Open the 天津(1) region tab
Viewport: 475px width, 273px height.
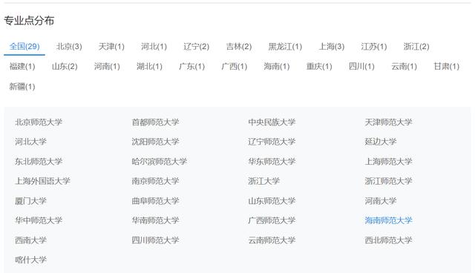[x=111, y=46]
